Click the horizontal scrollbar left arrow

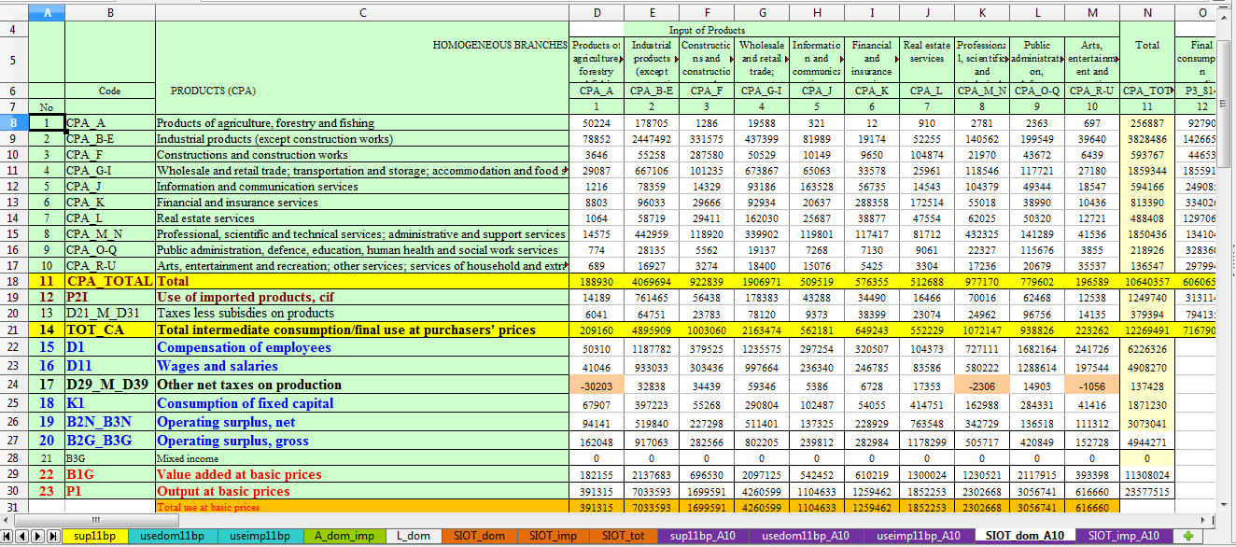pyautogui.click(x=6, y=520)
